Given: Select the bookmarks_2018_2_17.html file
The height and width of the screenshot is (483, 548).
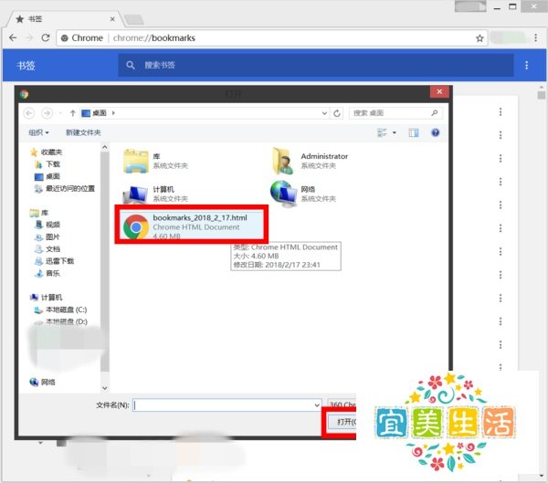Looking at the screenshot, I should [x=192, y=226].
